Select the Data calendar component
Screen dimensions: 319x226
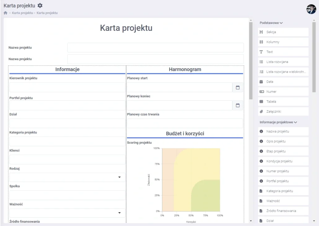[283, 82]
